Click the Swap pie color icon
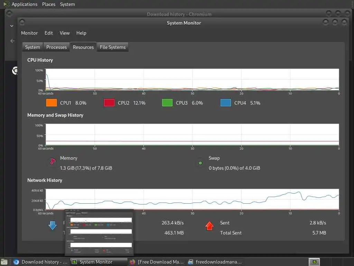The image size is (354, 266). click(x=200, y=163)
